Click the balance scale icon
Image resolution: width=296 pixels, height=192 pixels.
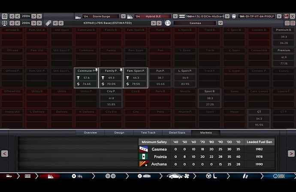pyautogui.click(x=5, y=23)
